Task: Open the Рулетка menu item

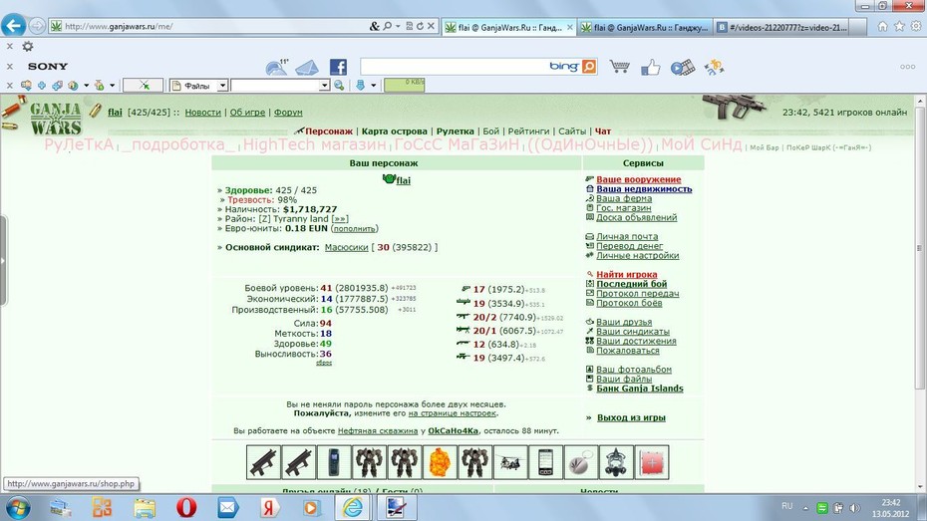Action: coord(456,131)
